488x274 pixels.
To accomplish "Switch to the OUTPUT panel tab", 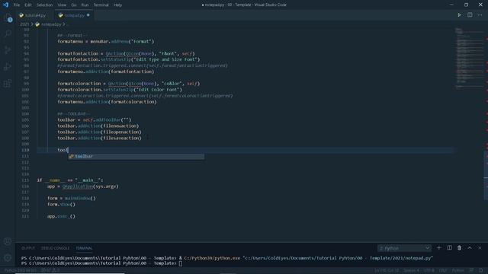I will click(x=28, y=248).
